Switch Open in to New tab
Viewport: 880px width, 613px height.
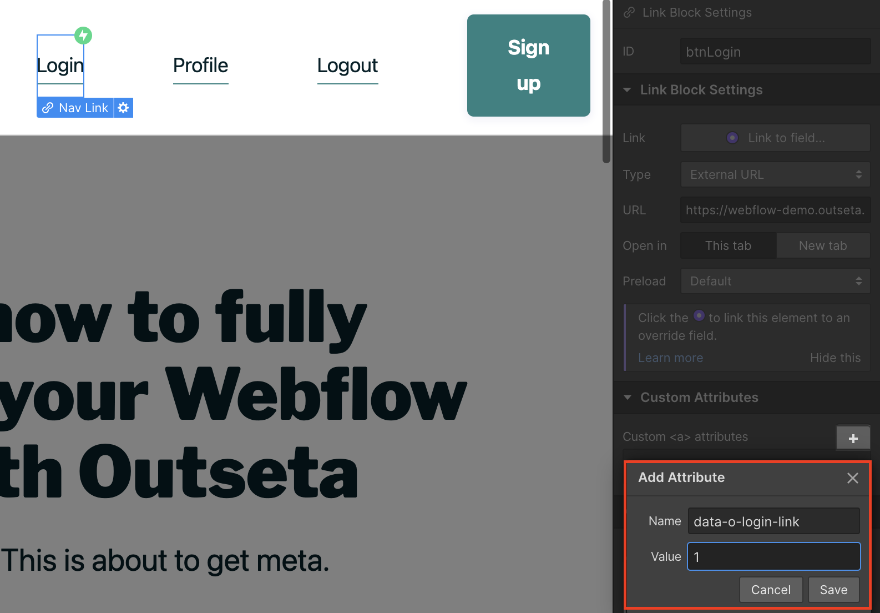[823, 245]
